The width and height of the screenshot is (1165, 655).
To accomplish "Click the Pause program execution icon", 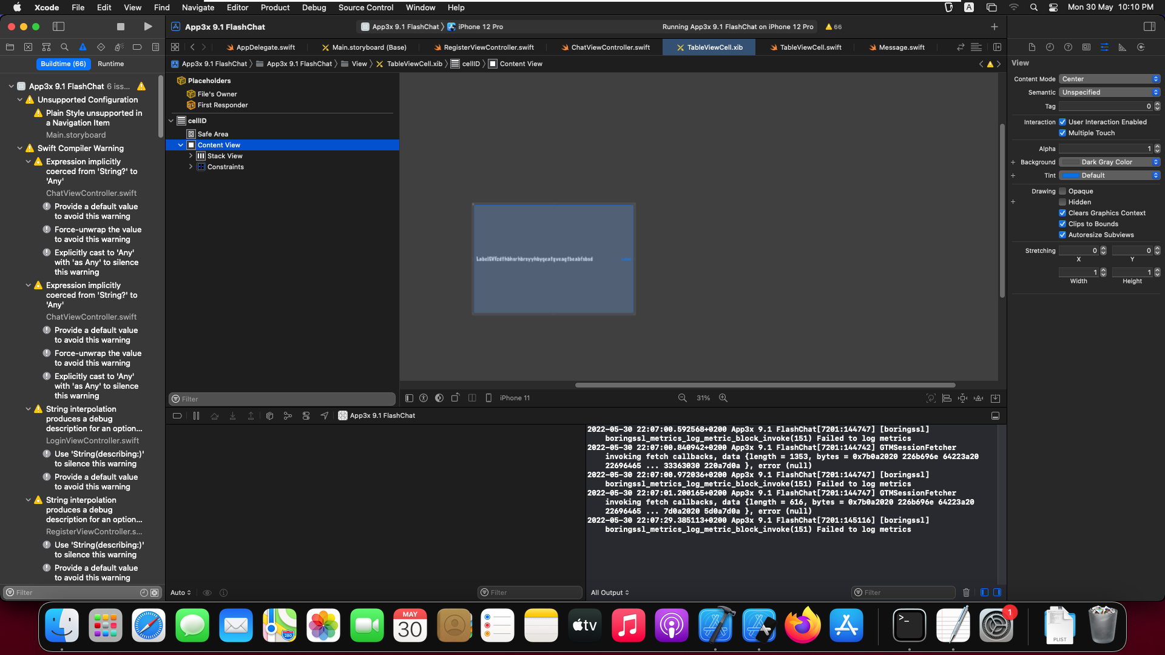I will 196,416.
